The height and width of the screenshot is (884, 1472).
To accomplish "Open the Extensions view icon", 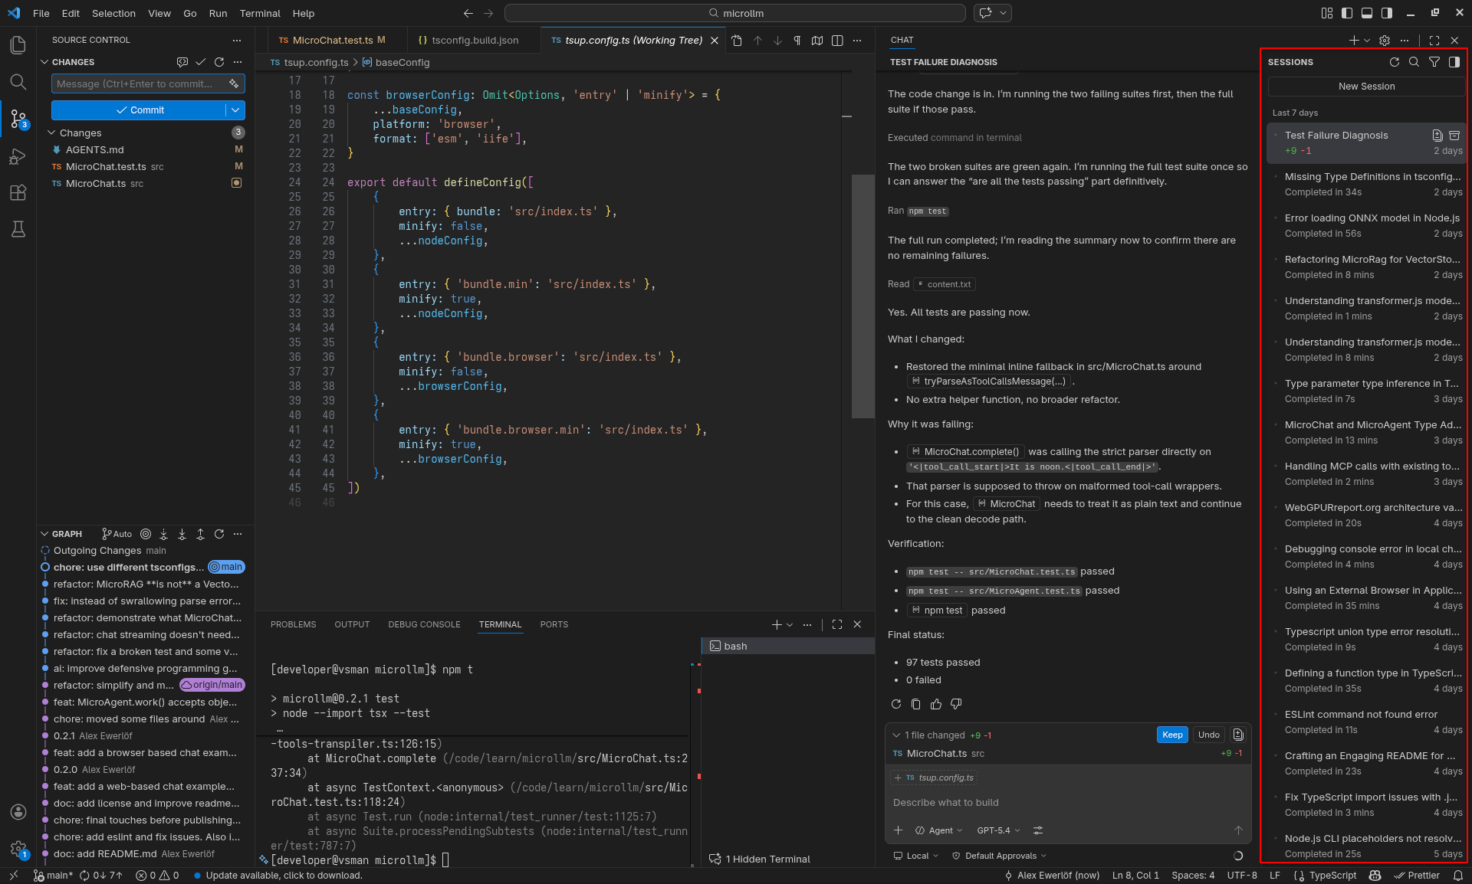I will (x=18, y=192).
